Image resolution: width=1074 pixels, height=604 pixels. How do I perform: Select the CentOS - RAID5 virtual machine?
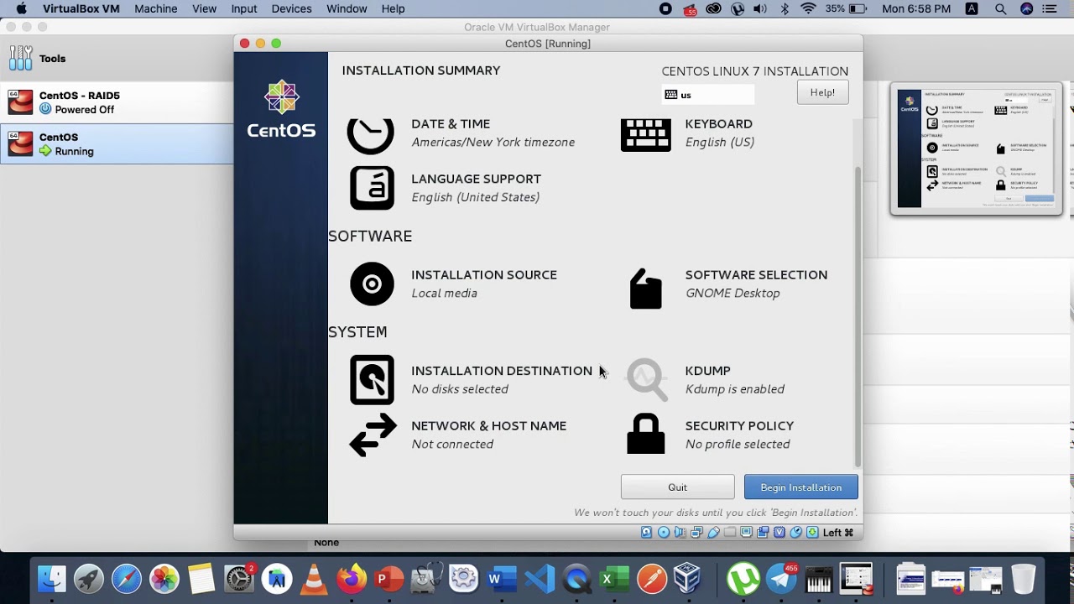point(117,102)
